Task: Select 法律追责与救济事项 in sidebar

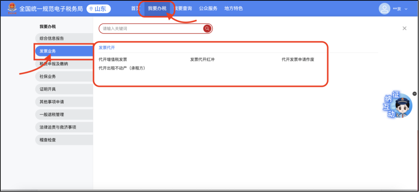Action: pos(64,127)
